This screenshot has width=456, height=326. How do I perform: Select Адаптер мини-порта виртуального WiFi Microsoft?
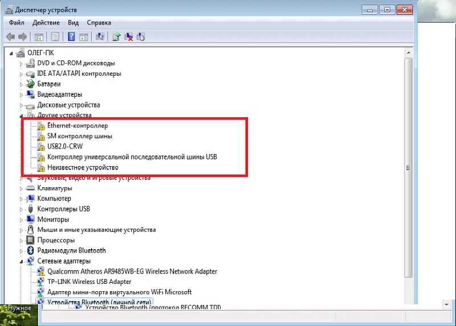[x=120, y=292]
